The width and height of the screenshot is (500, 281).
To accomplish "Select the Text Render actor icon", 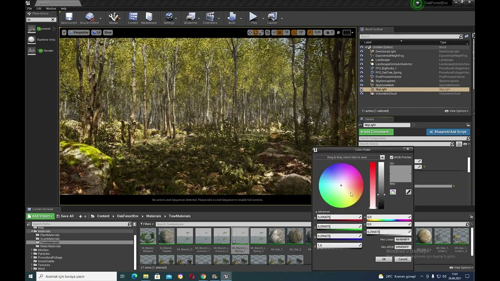I will [x=32, y=51].
